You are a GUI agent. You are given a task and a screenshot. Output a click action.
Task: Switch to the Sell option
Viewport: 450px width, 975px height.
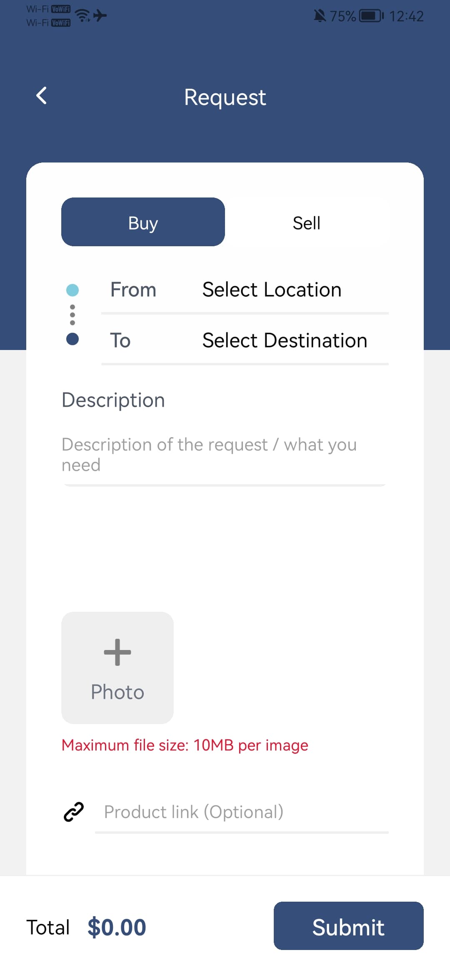coord(307,223)
